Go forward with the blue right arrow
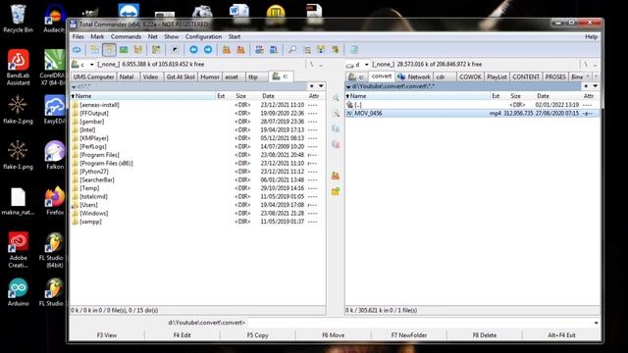Image resolution: width=628 pixels, height=353 pixels. pos(208,50)
